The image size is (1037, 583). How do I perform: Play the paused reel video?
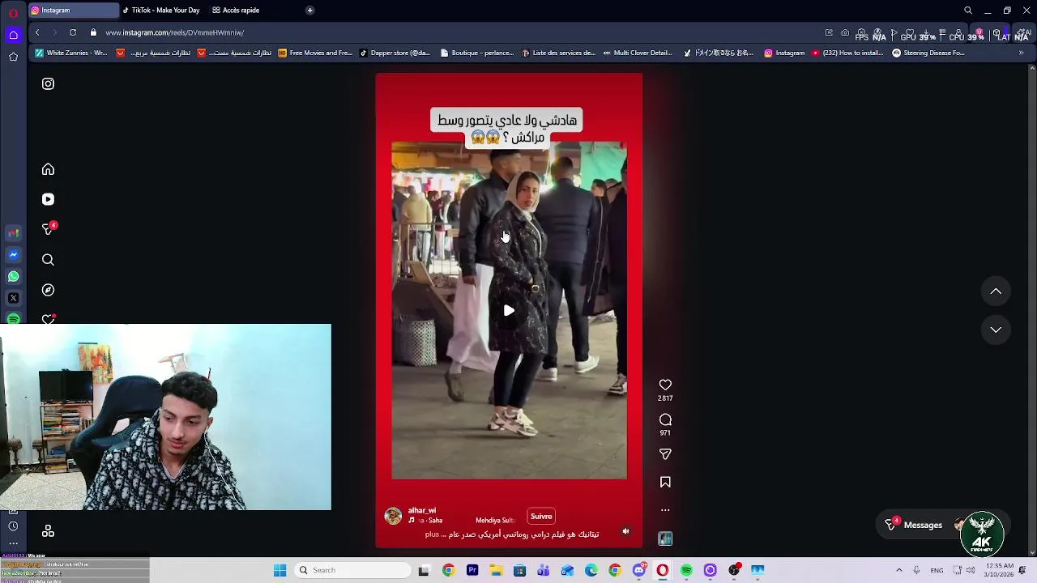pyautogui.click(x=509, y=310)
